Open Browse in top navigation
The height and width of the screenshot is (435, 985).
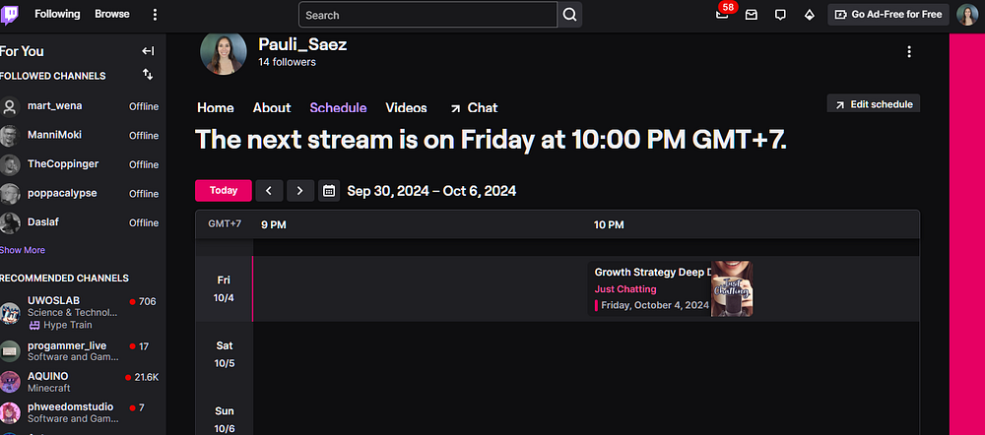pyautogui.click(x=112, y=14)
